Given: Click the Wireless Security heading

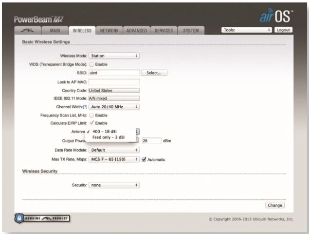Looking at the screenshot, I should pos(40,171).
